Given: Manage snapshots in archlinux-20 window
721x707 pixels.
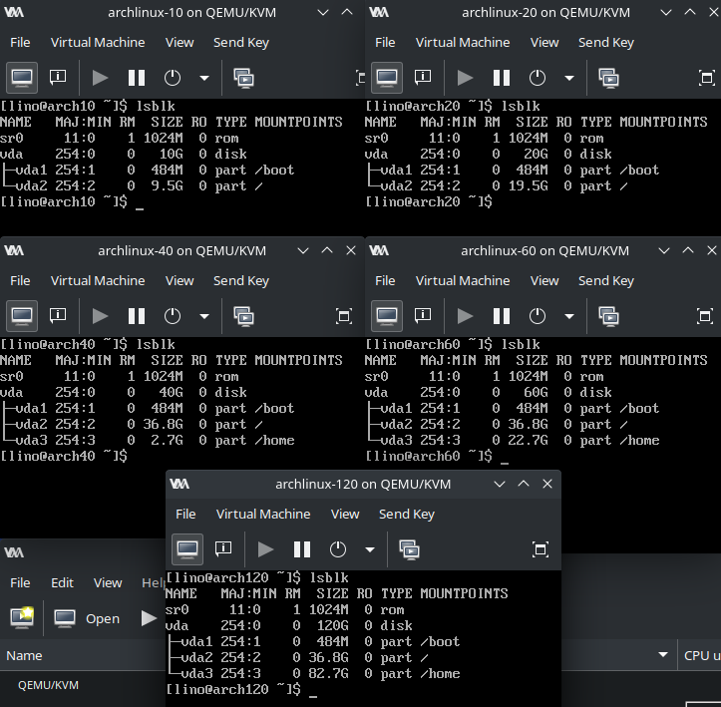Looking at the screenshot, I should tap(608, 78).
